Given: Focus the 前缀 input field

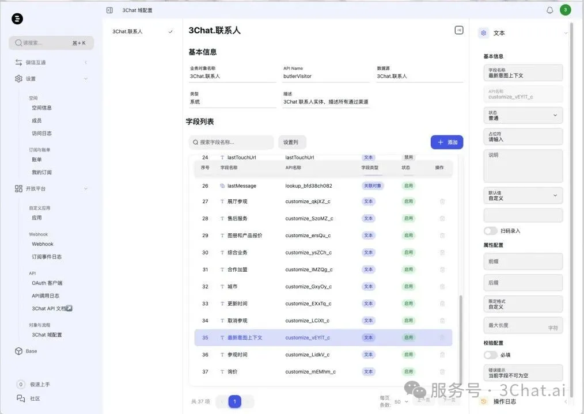Looking at the screenshot, I should pos(523,261).
